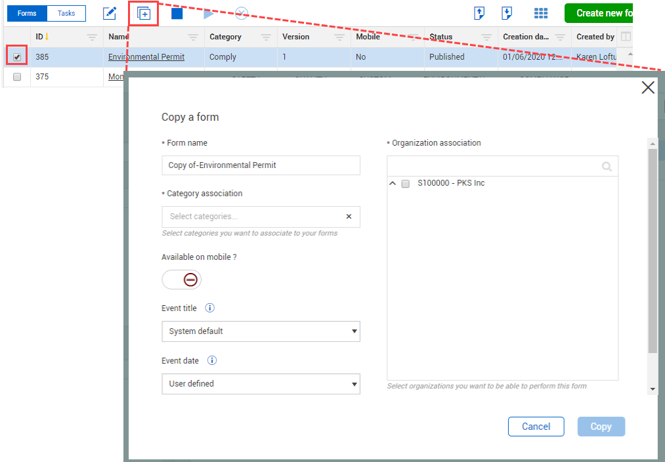Click the edit form pencil icon
The image size is (665, 462).
tap(110, 13)
